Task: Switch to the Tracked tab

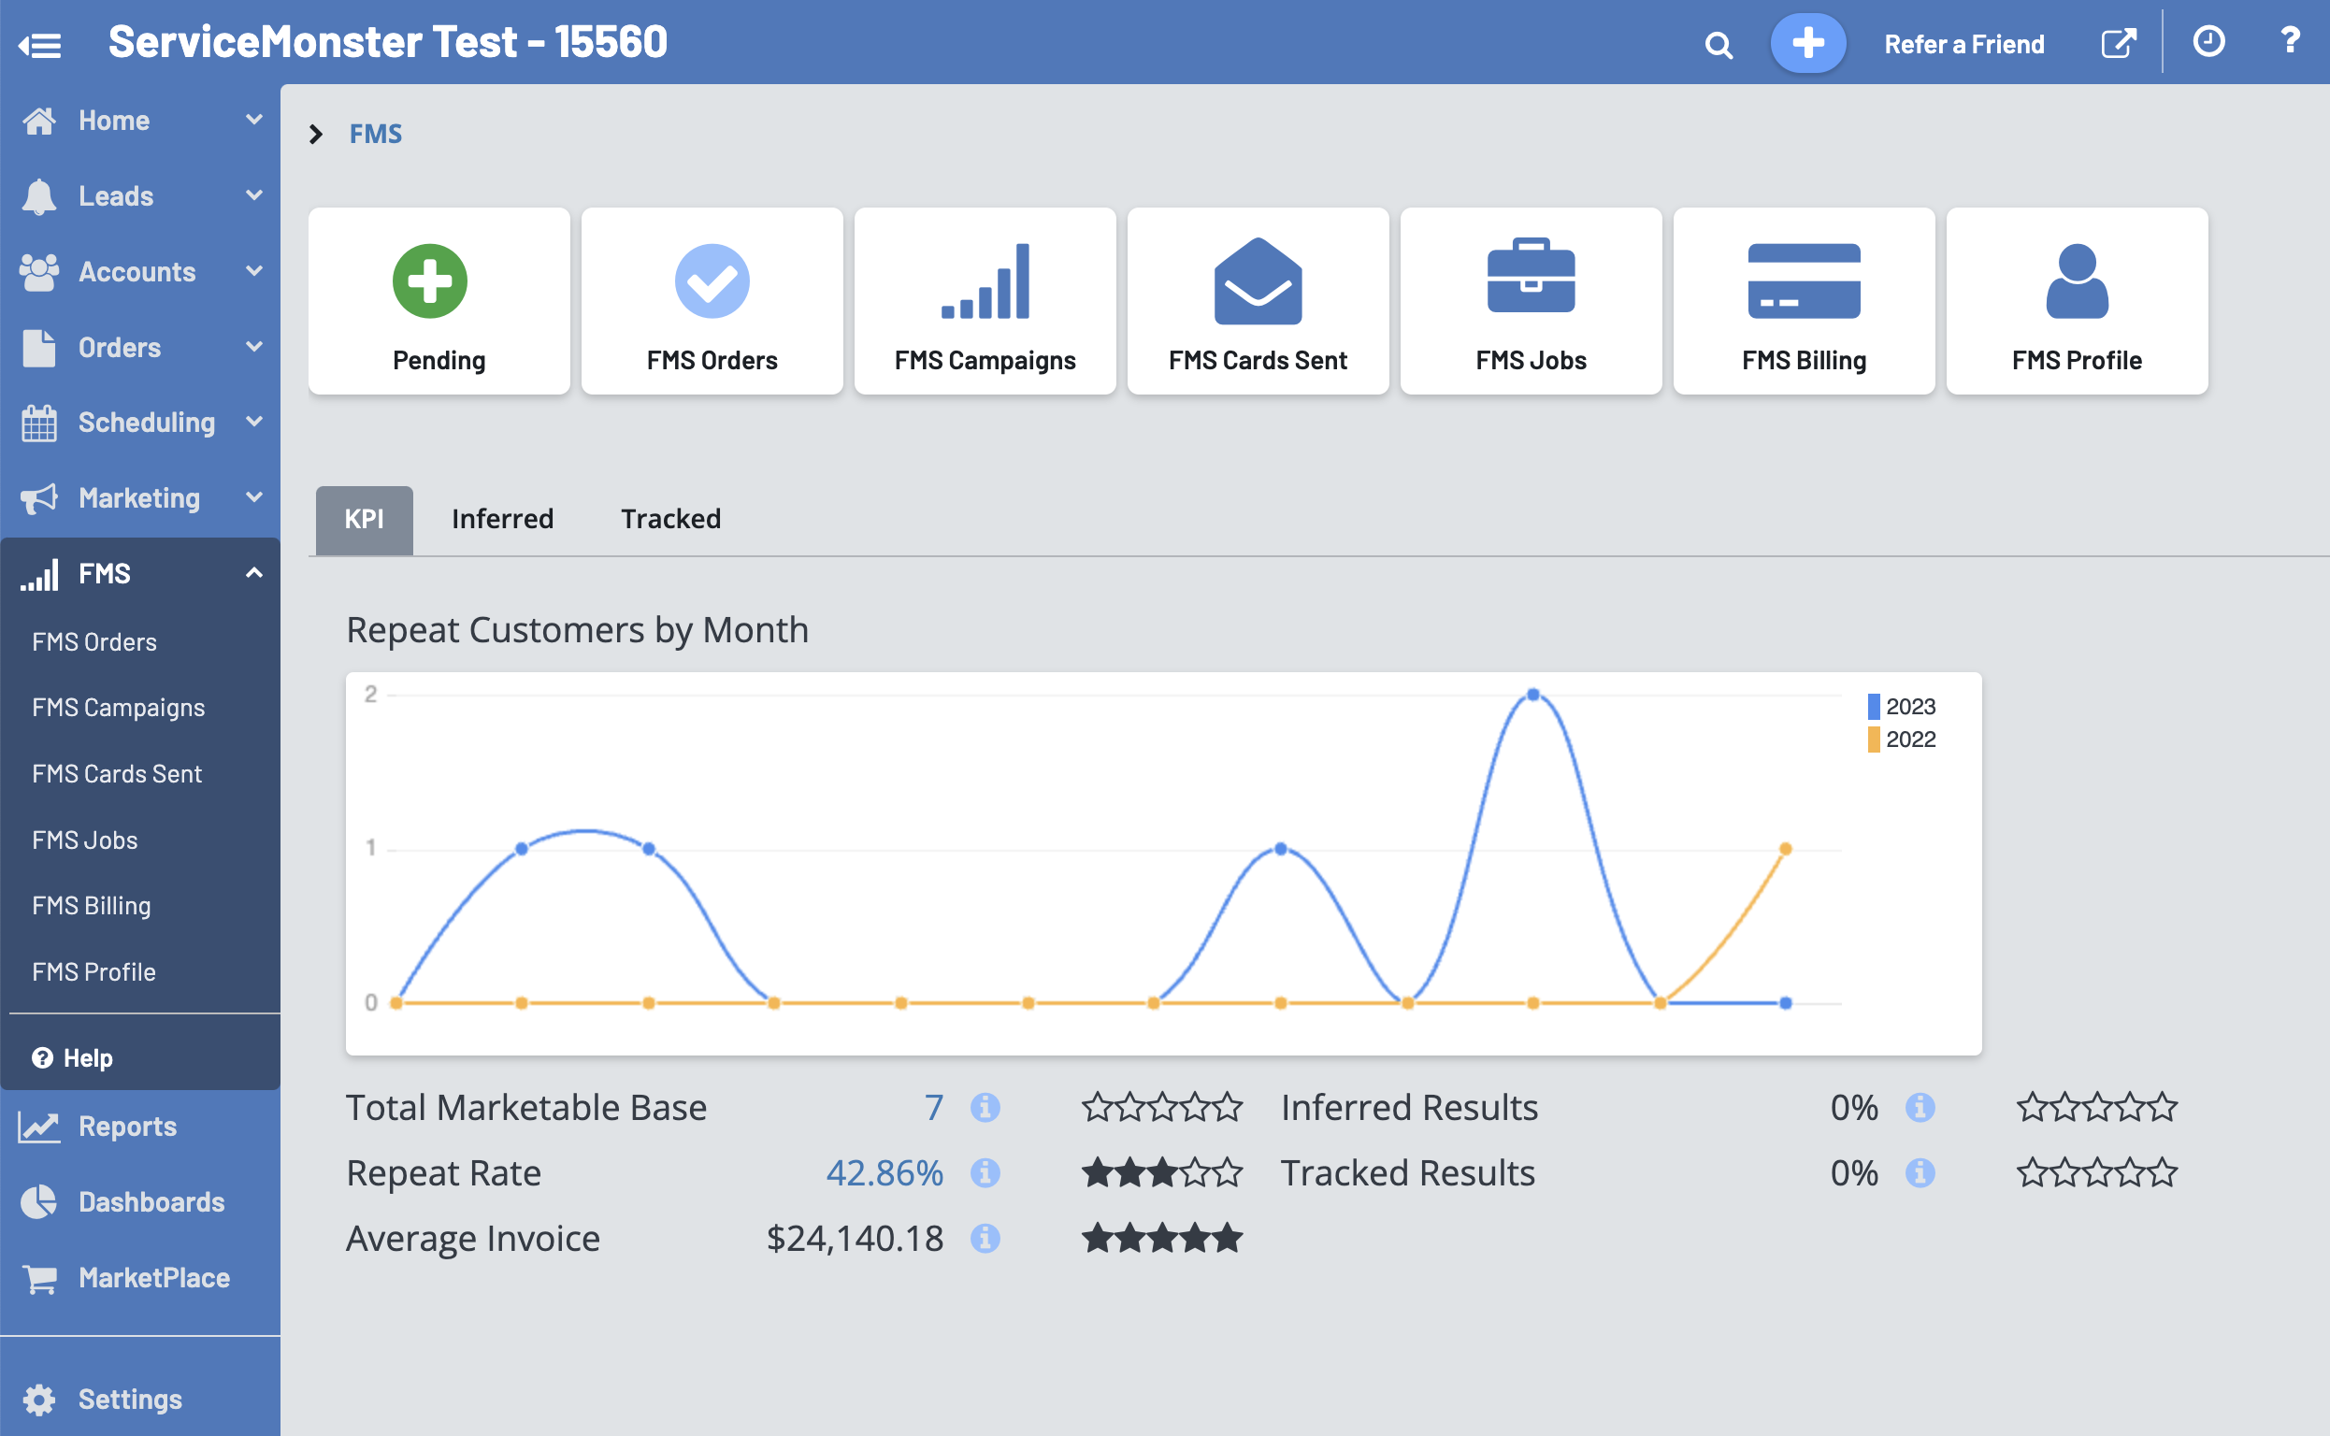Action: coord(670,519)
